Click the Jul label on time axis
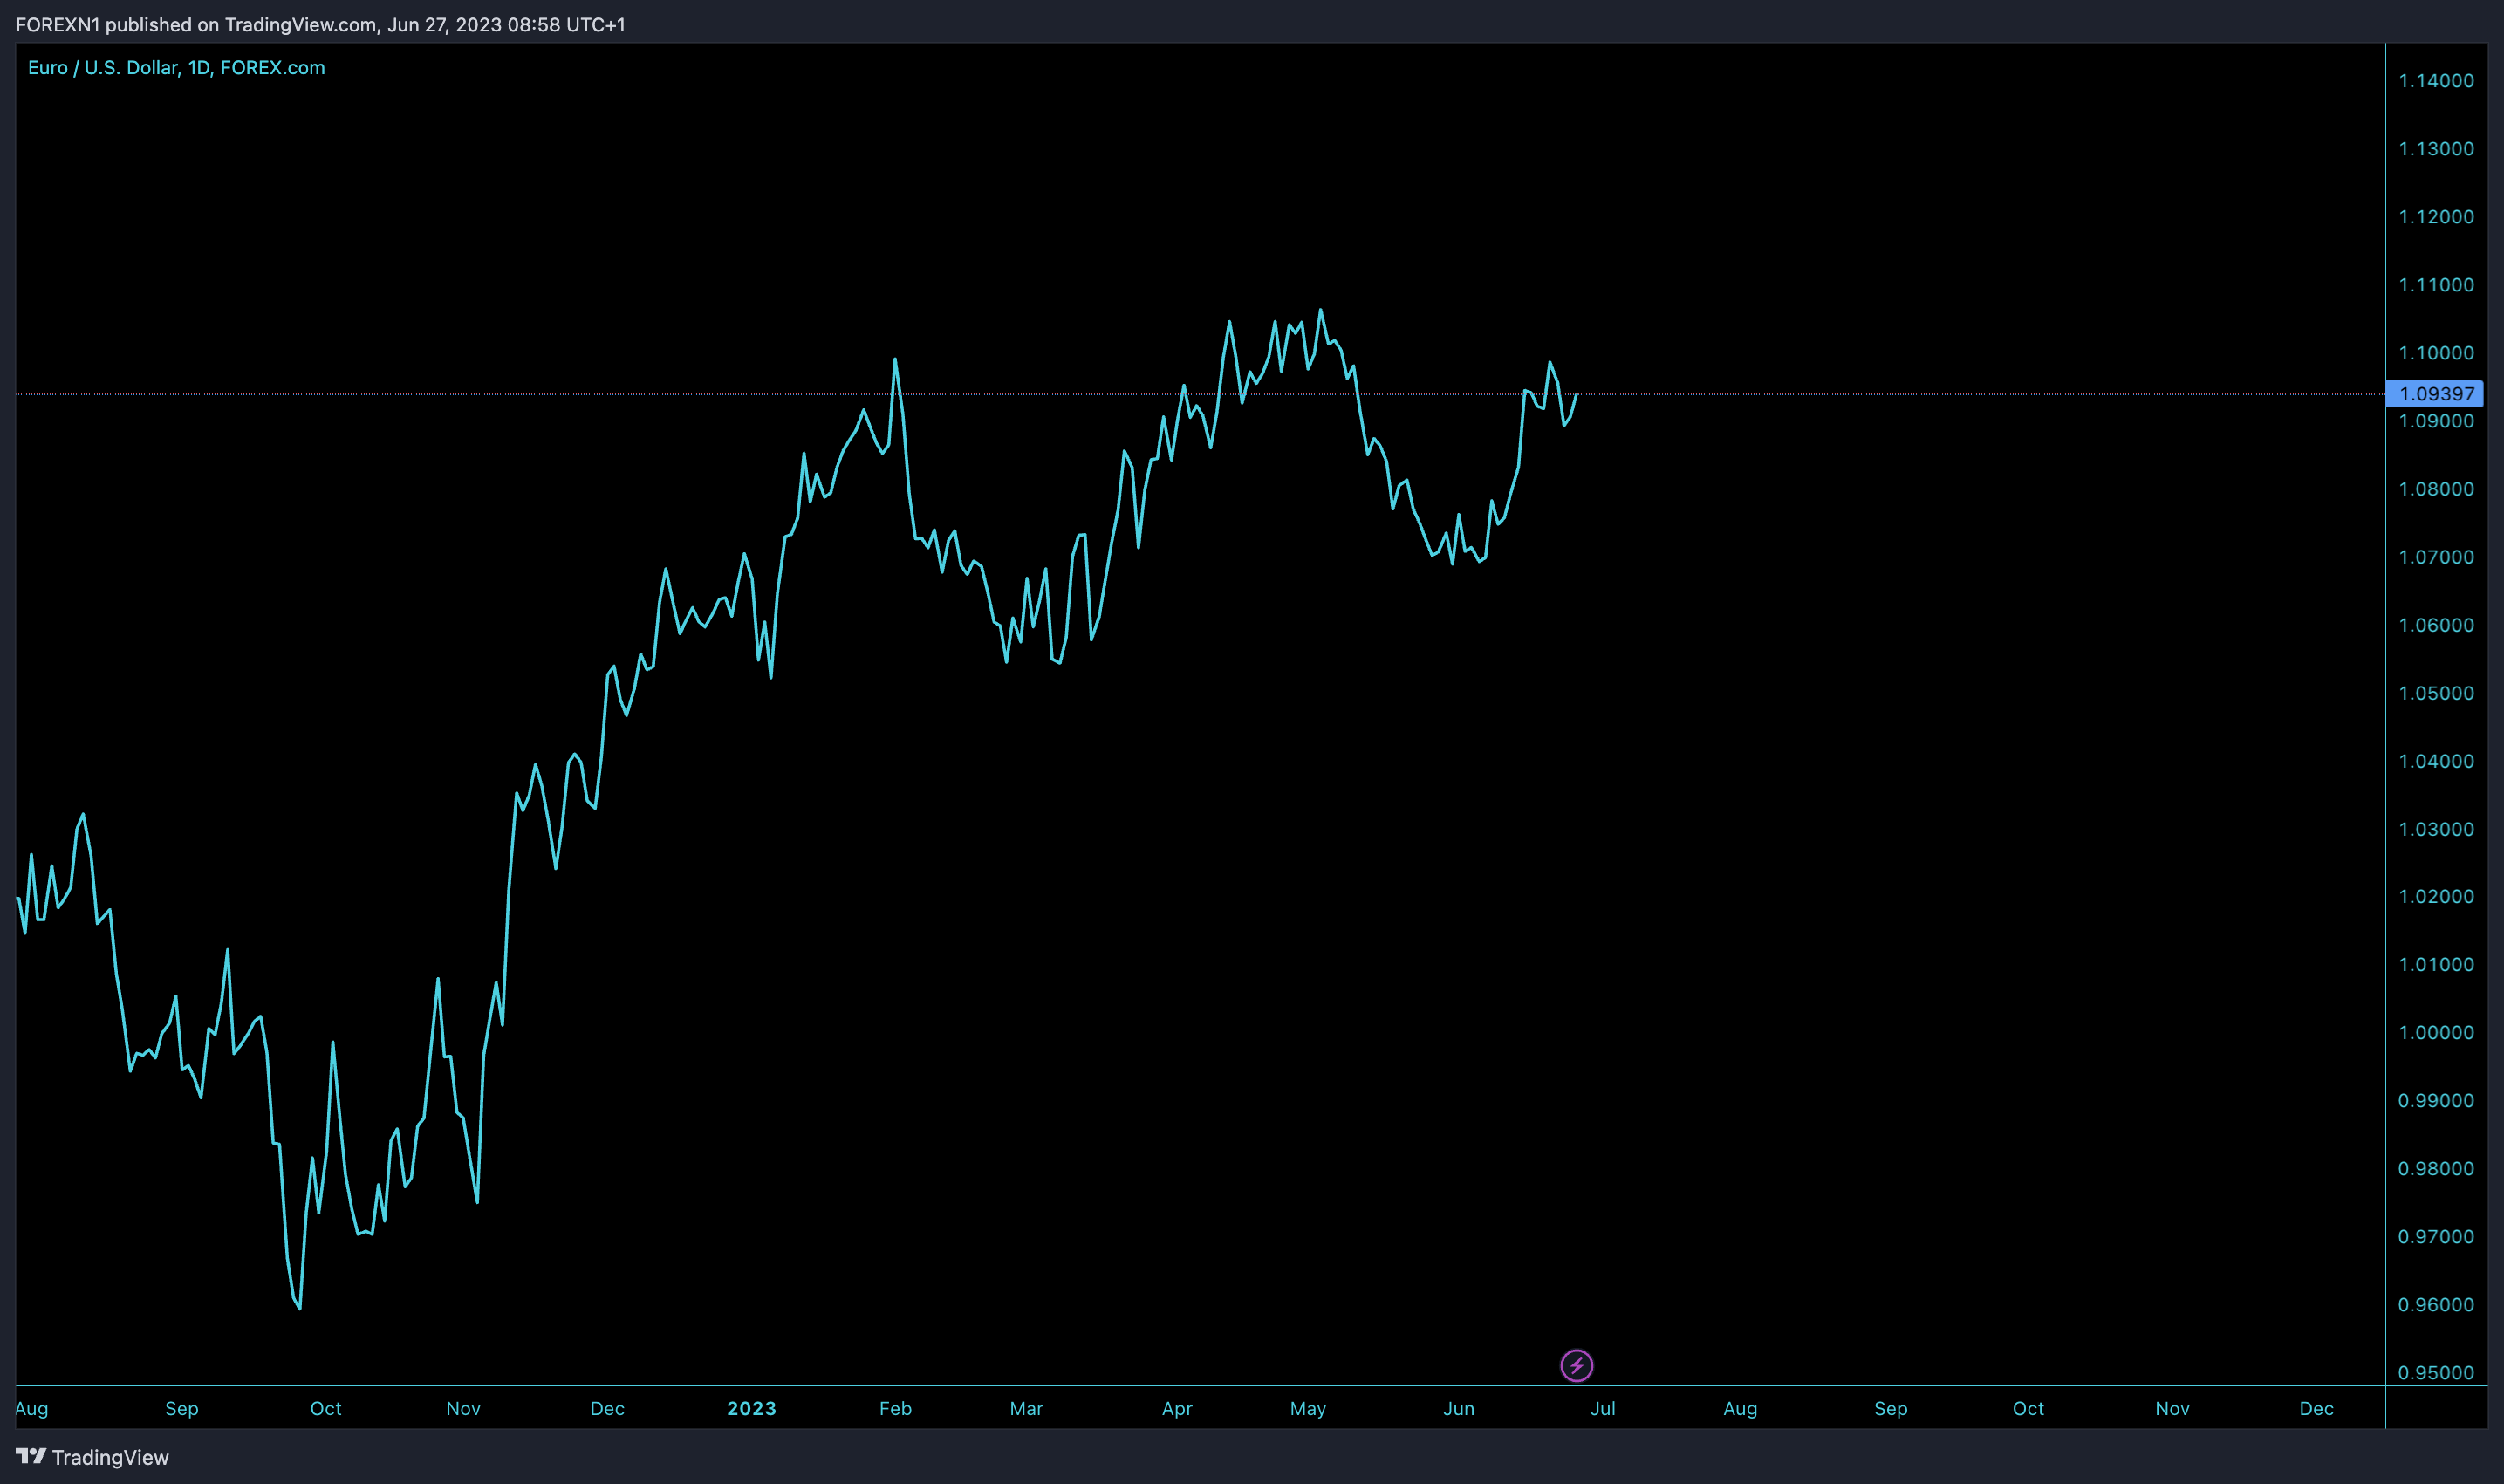Image resolution: width=2504 pixels, height=1484 pixels. click(1603, 1408)
